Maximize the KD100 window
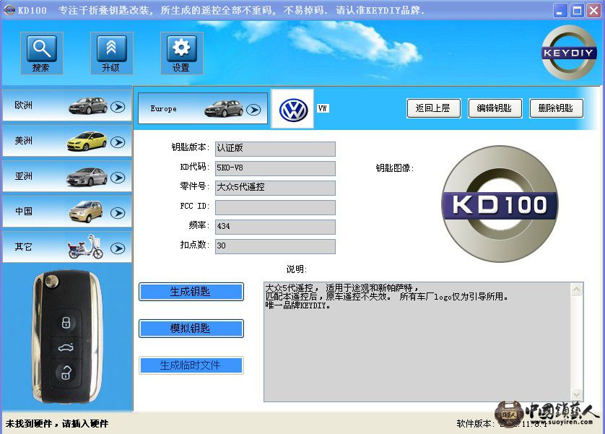The image size is (605, 434). [x=578, y=11]
